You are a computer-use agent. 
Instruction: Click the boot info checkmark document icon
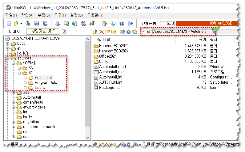pos(64,32)
